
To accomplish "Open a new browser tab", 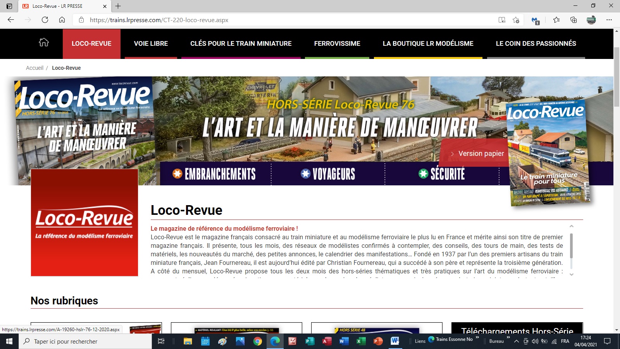I will (118, 6).
